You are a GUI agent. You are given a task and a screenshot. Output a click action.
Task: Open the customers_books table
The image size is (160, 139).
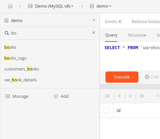coord(22,69)
